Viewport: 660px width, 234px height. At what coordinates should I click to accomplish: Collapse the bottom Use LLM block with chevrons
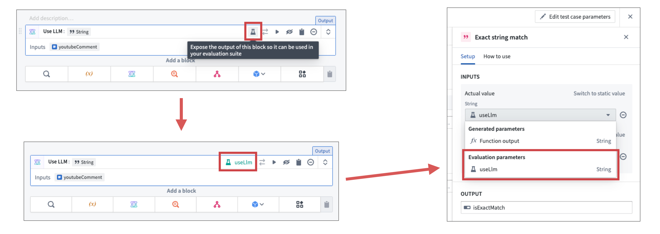[x=325, y=162]
